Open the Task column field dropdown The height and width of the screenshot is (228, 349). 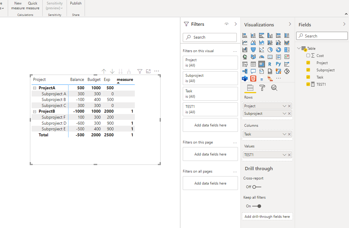click(284, 134)
